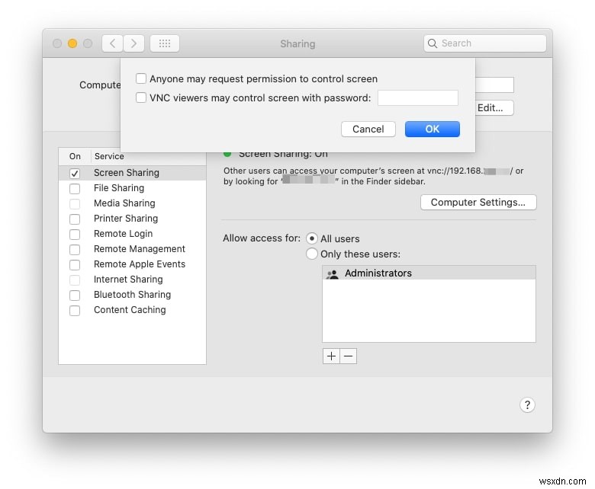The image size is (595, 489).
Task: Focus the VNC password field
Action: pos(418,97)
